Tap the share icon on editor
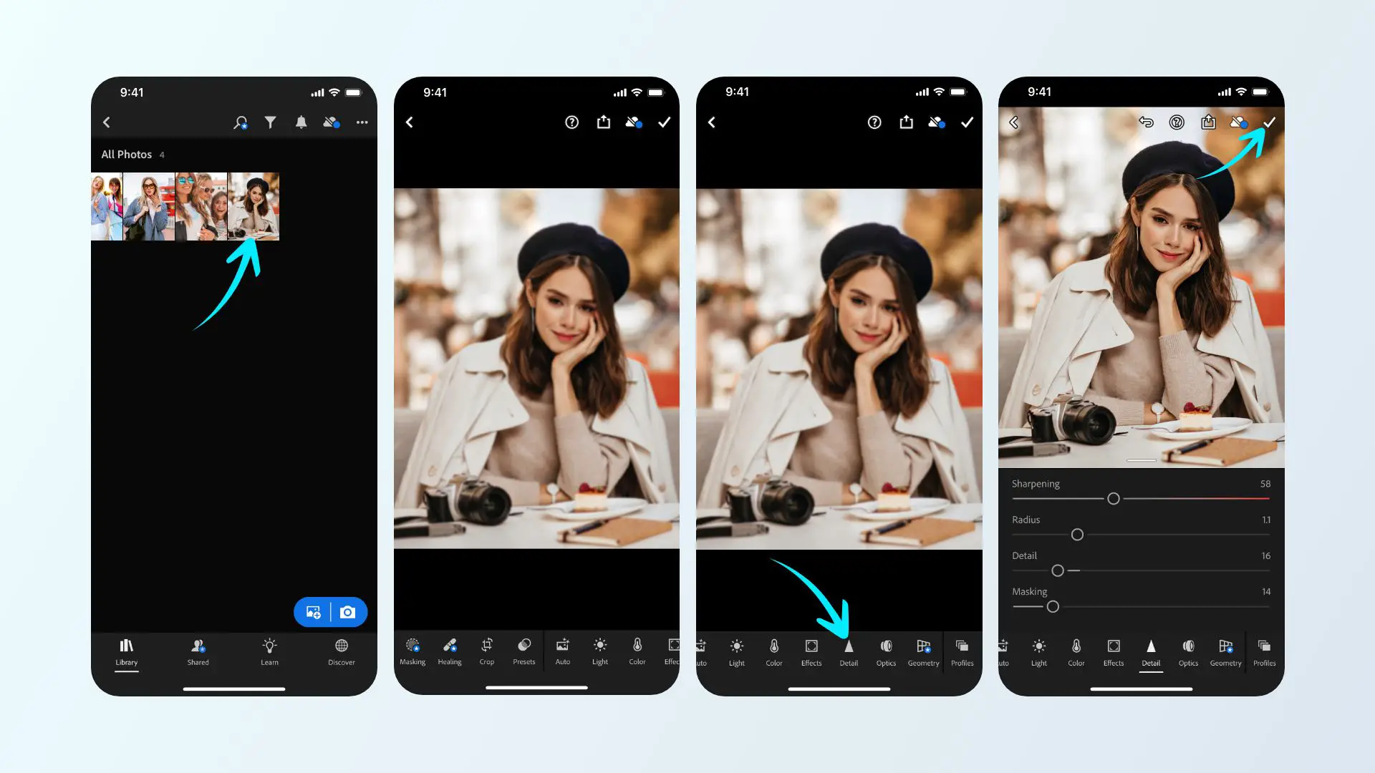The image size is (1375, 773). click(x=602, y=122)
